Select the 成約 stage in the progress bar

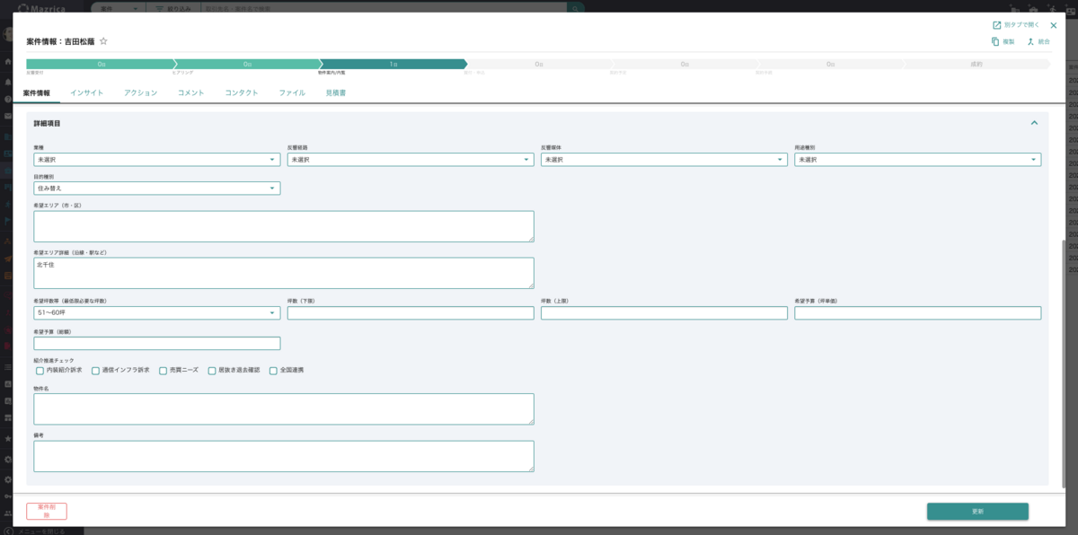tap(976, 65)
